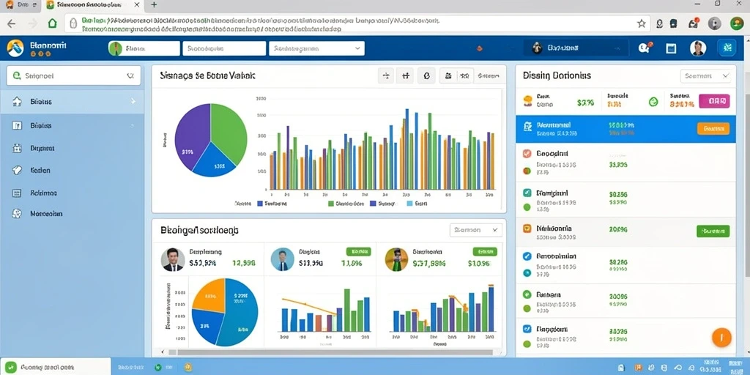
Task: Open the user avatar in blue header
Action: pos(698,48)
